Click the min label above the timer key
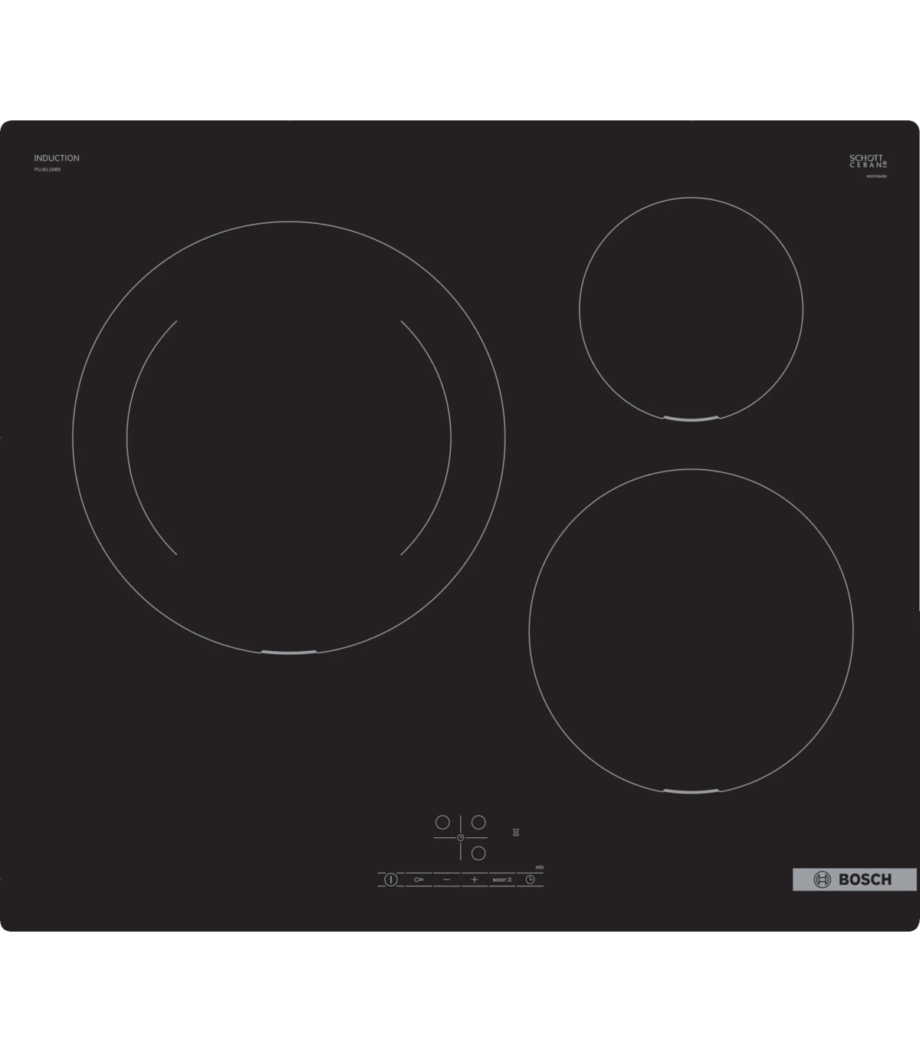Viewport: 920px width, 1052px height. pos(540,867)
